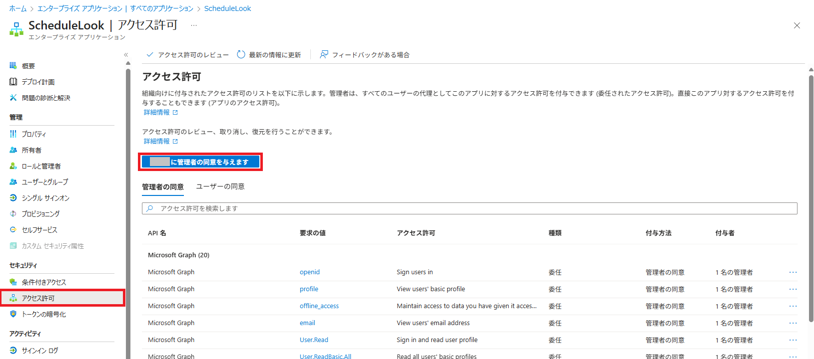Open row menu for User.Read permission
This screenshot has width=814, height=359.
(793, 340)
